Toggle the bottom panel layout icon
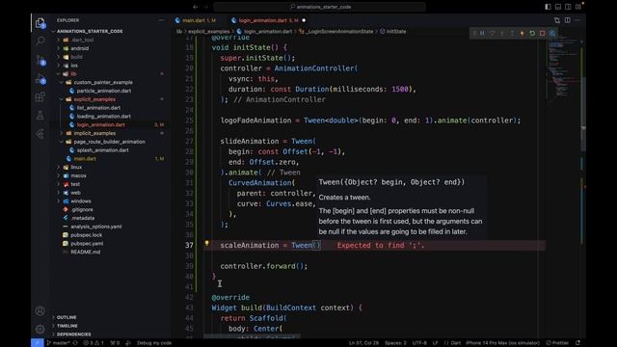 pos(558,7)
